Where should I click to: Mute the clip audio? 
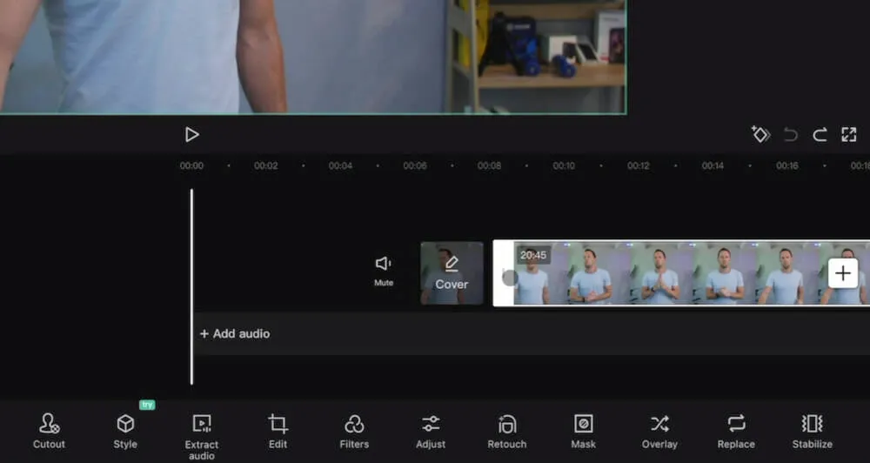[x=384, y=270]
